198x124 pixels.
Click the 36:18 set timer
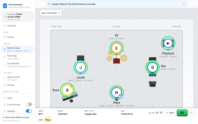point(159,113)
